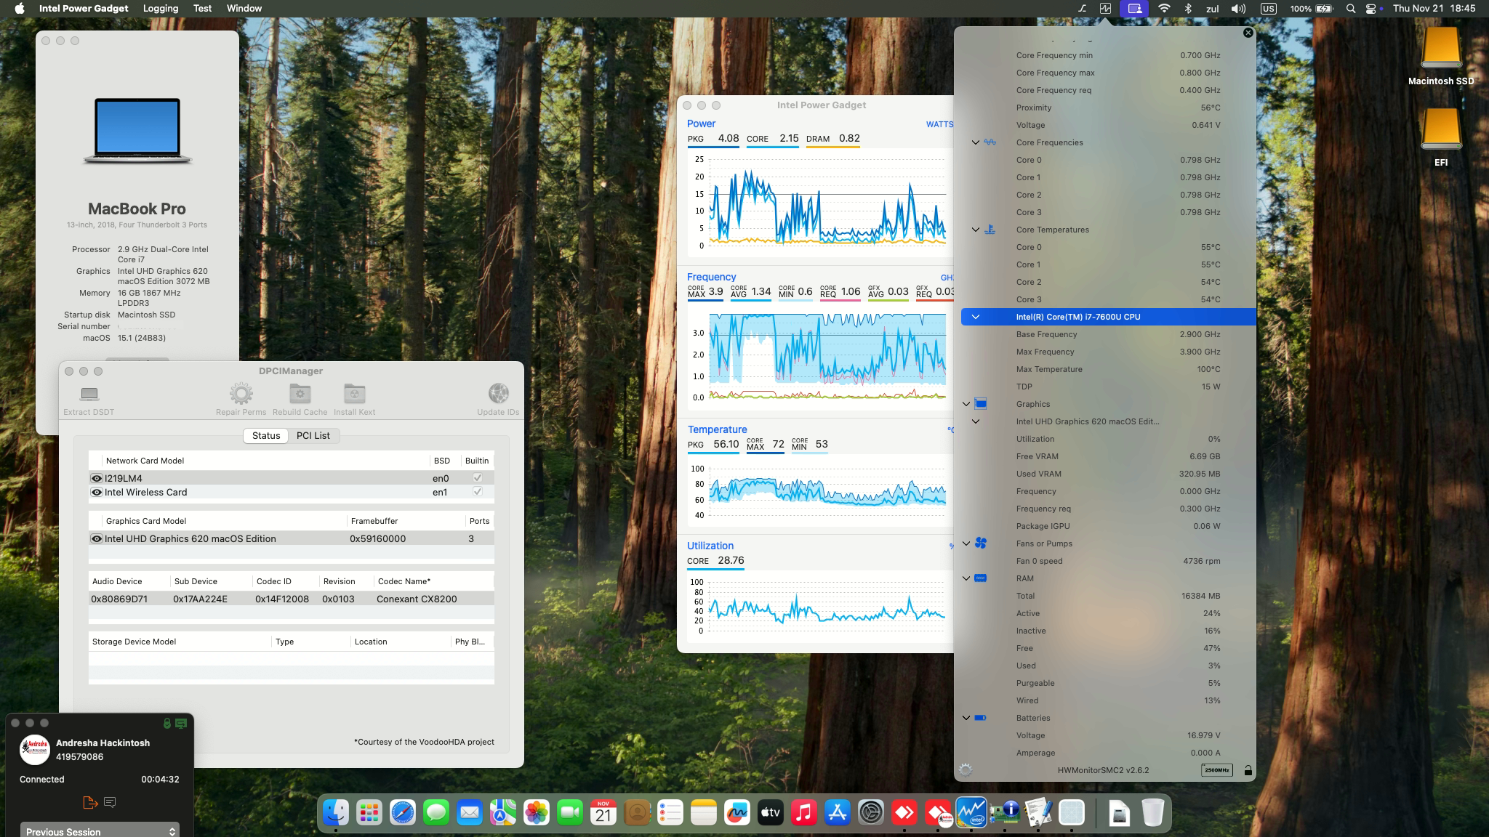This screenshot has width=1489, height=837.
Task: Open the Previous Session dropdown
Action: (x=99, y=831)
